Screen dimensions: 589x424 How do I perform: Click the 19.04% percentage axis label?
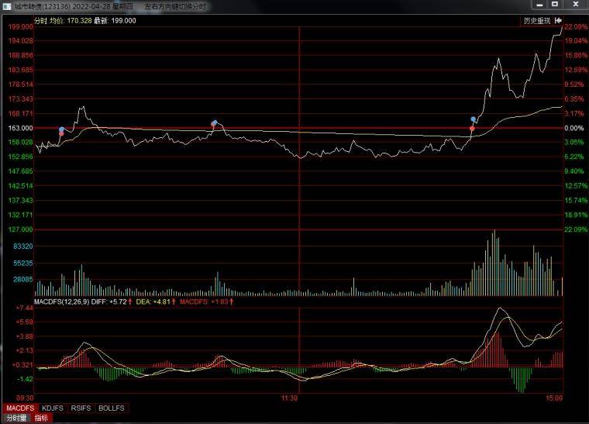pos(576,40)
